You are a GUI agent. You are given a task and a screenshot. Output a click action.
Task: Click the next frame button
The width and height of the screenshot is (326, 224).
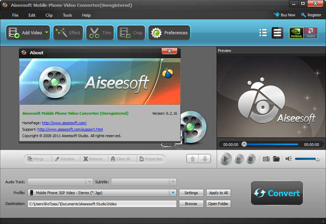(239, 159)
